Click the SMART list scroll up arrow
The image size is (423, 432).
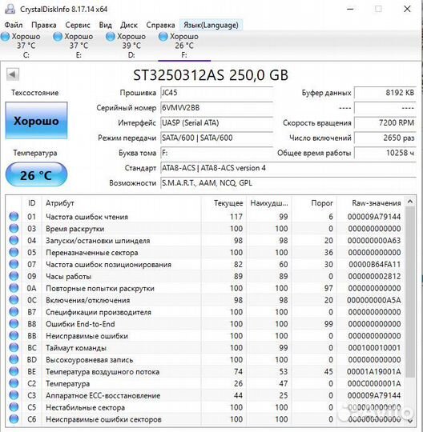(410, 202)
